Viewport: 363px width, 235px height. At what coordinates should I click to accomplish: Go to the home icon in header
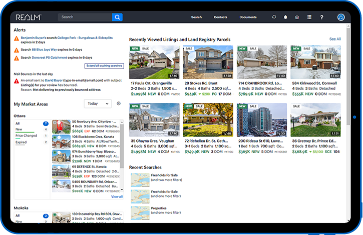[x=297, y=17]
